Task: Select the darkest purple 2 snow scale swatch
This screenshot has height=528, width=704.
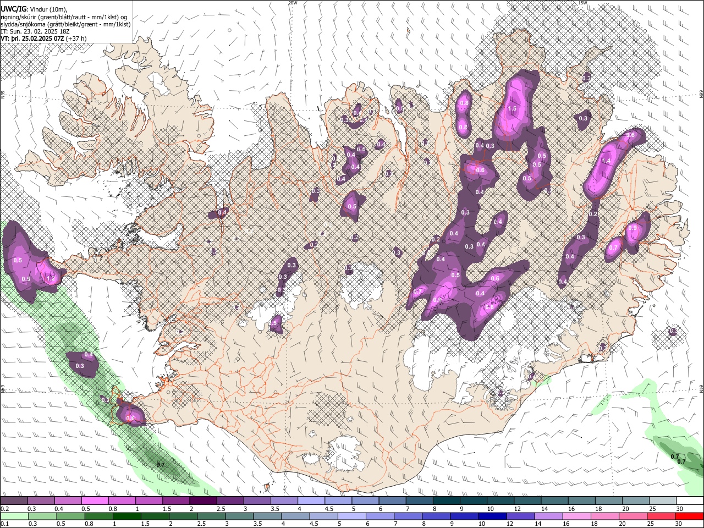Action: (x=204, y=501)
